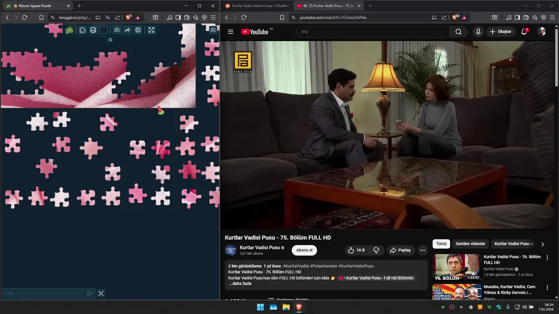Expand the description with ...daha fazla
This screenshot has width=559, height=314.
coord(240,283)
